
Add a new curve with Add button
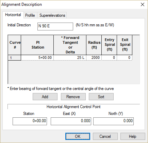coord(45,97)
